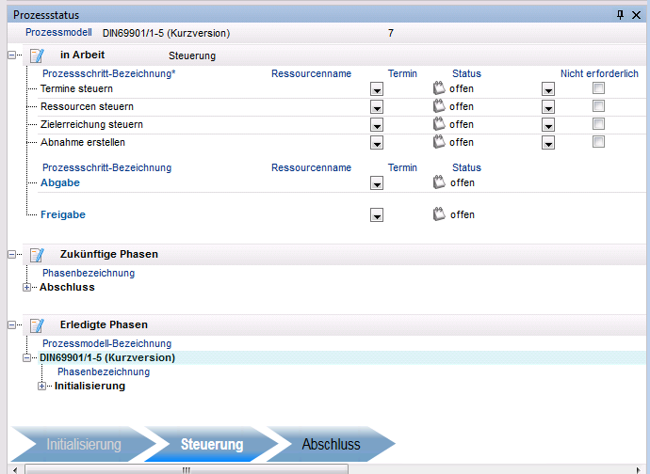Click the edit icon beside 'Zukünftige Phasen'

pyautogui.click(x=37, y=255)
